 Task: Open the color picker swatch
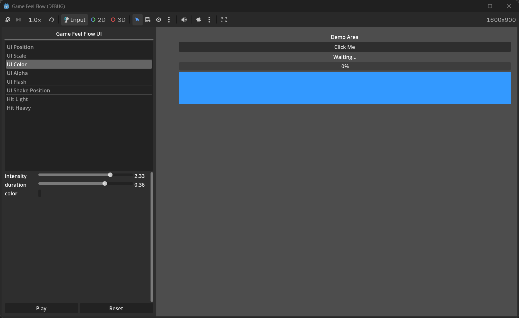point(40,193)
